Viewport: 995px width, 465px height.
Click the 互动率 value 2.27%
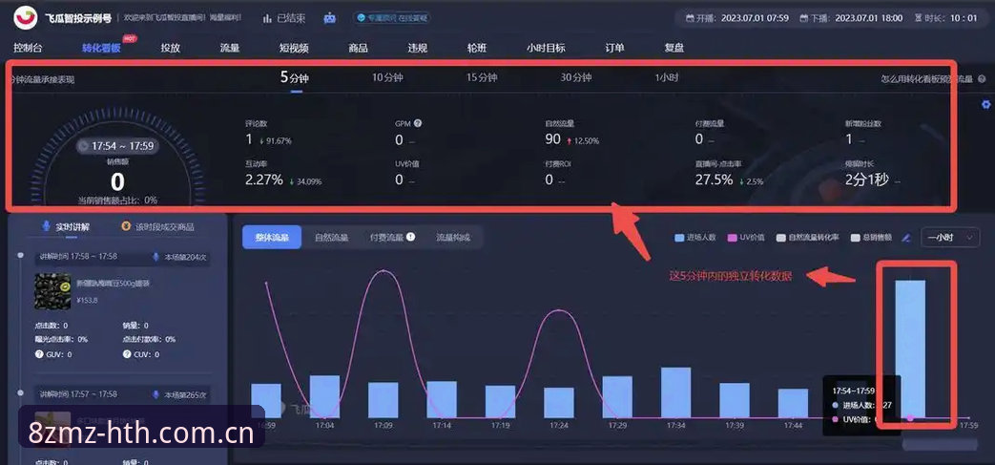264,180
